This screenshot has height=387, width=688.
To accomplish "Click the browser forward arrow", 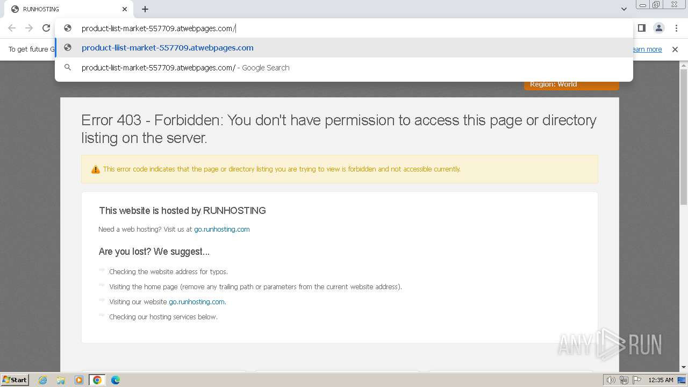I will 29,28.
